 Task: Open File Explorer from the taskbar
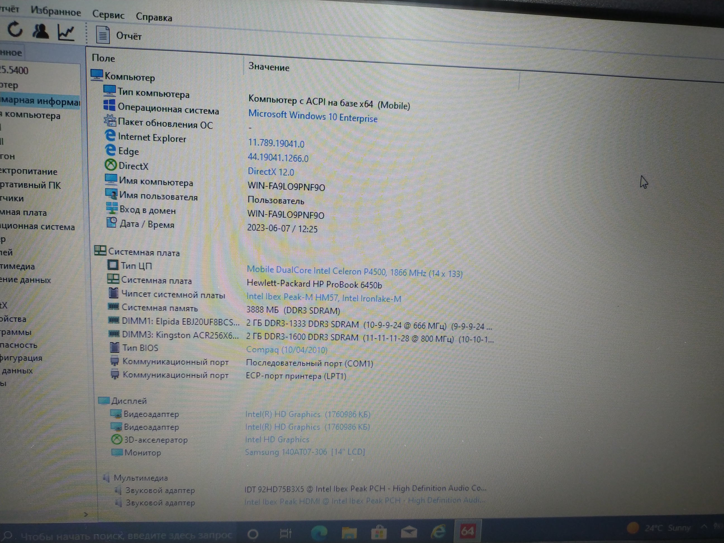point(349,533)
